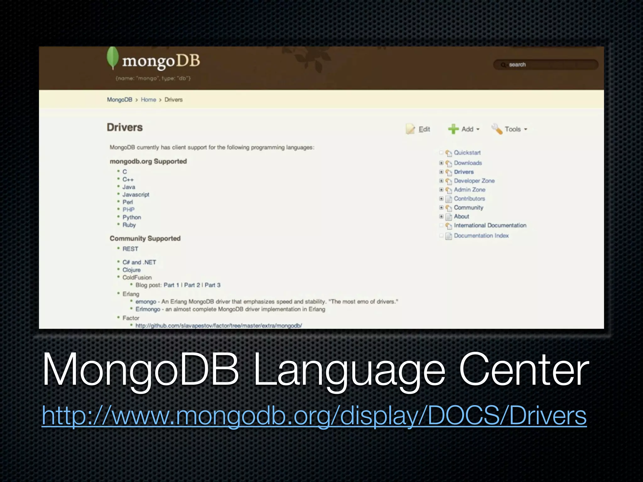Click the Edit page button
This screenshot has height=482, width=643.
418,129
